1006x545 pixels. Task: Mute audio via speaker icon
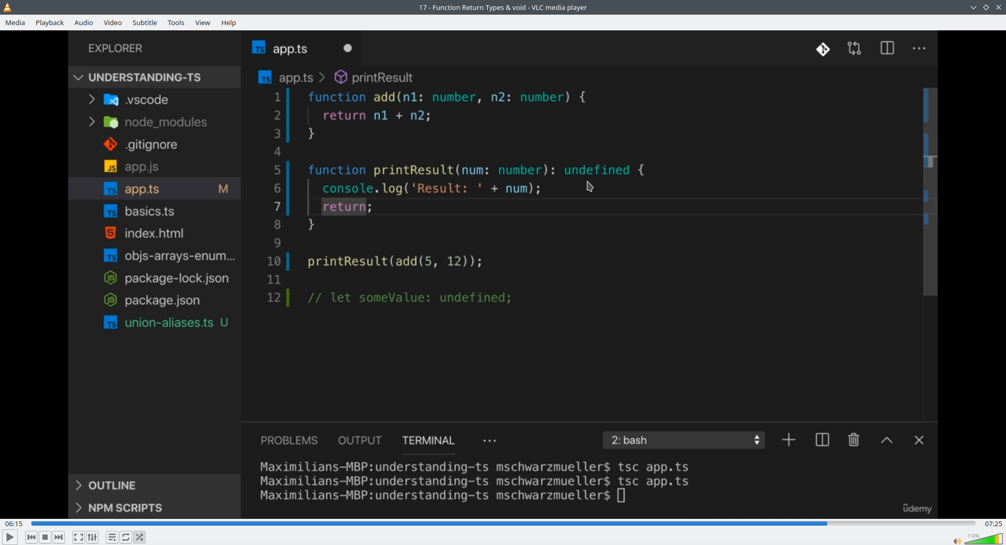pos(957,541)
